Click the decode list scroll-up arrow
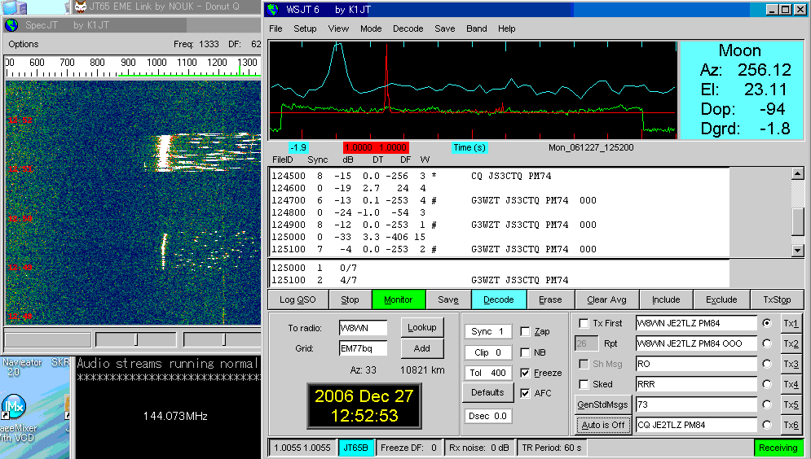Screen dimensions: 811x459 797,174
